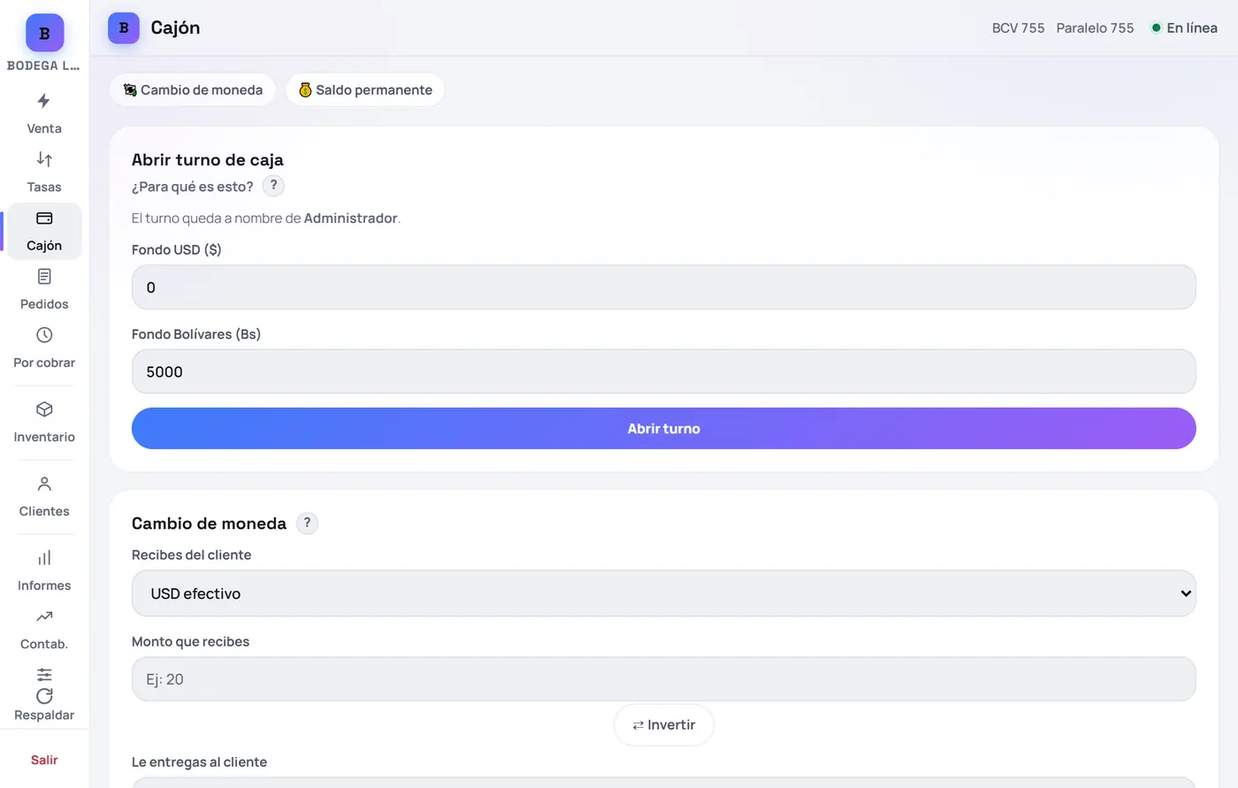Select the Cajón wallet icon
The width and height of the screenshot is (1238, 788).
click(44, 218)
